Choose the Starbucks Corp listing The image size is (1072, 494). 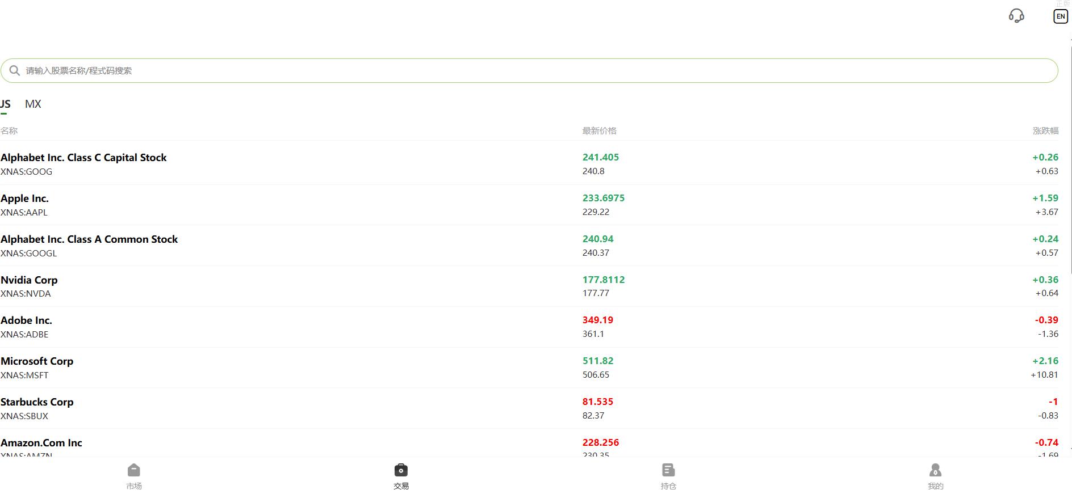[37, 402]
